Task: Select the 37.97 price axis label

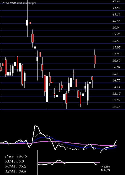Action: 116,47
